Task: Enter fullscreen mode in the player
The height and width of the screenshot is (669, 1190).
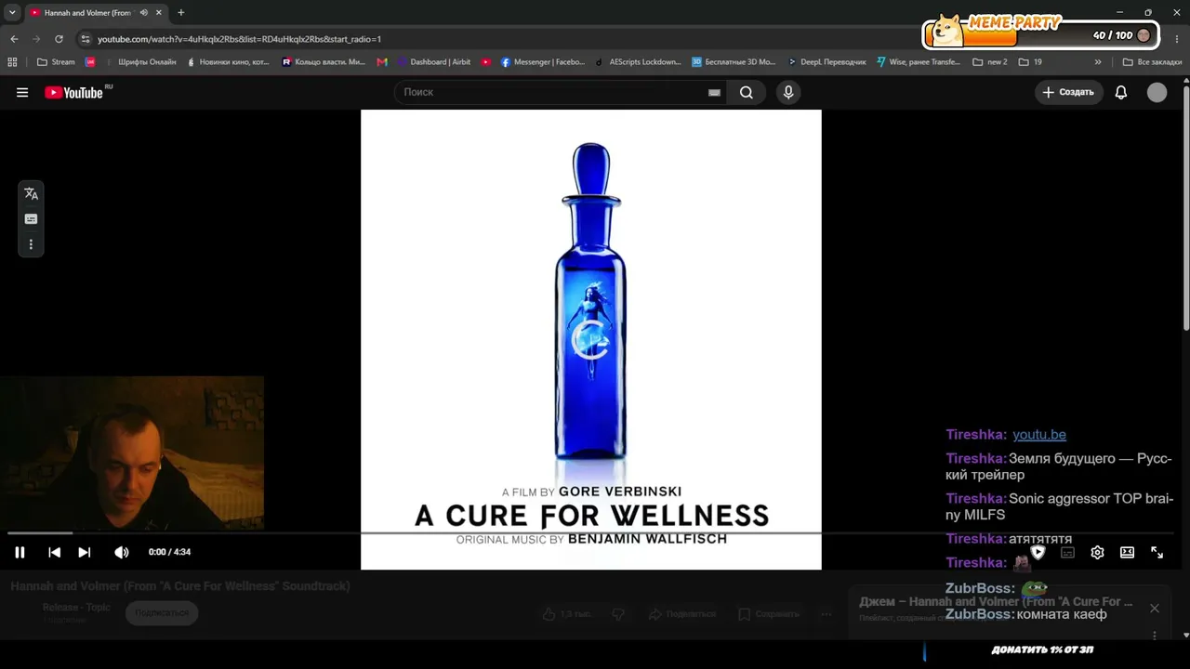Action: tap(1157, 552)
